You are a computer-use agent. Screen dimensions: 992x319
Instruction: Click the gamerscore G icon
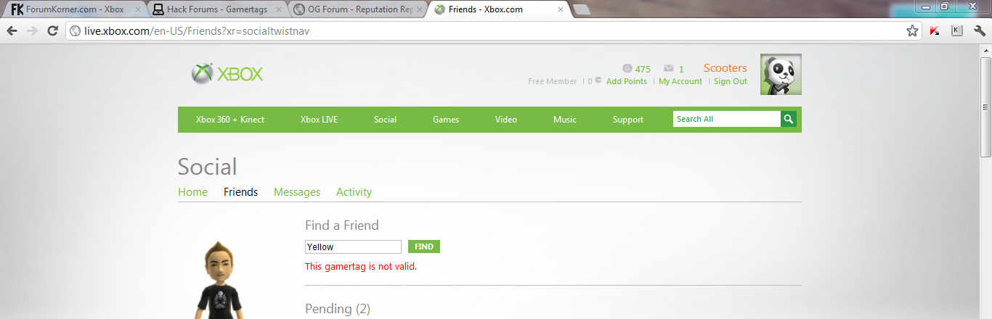627,69
